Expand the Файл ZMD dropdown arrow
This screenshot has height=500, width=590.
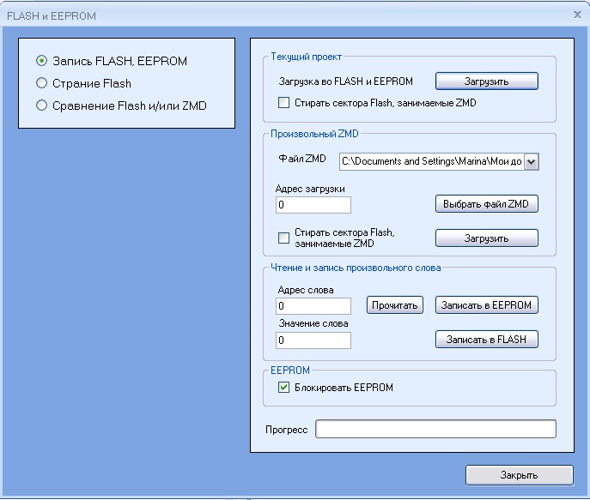tap(531, 161)
